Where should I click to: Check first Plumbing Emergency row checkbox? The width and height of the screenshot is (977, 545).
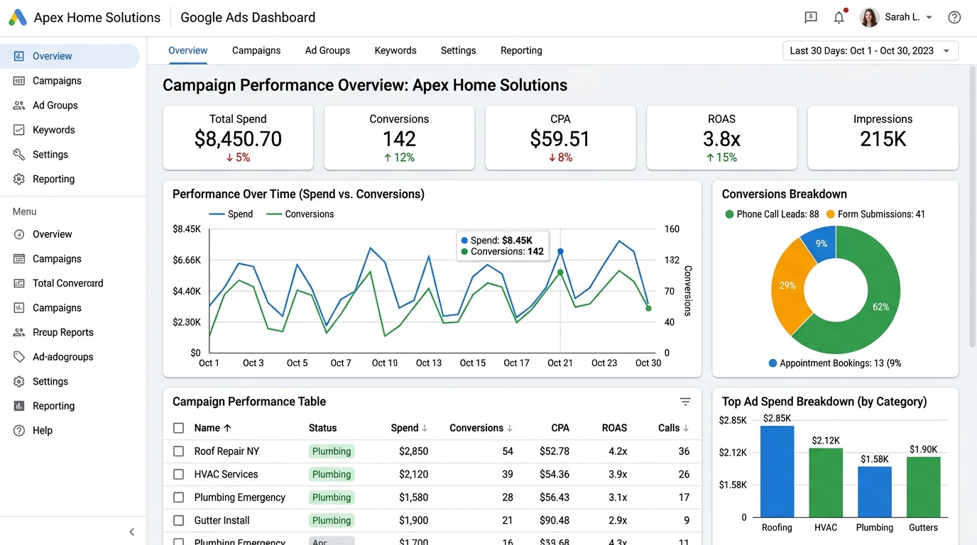179,497
